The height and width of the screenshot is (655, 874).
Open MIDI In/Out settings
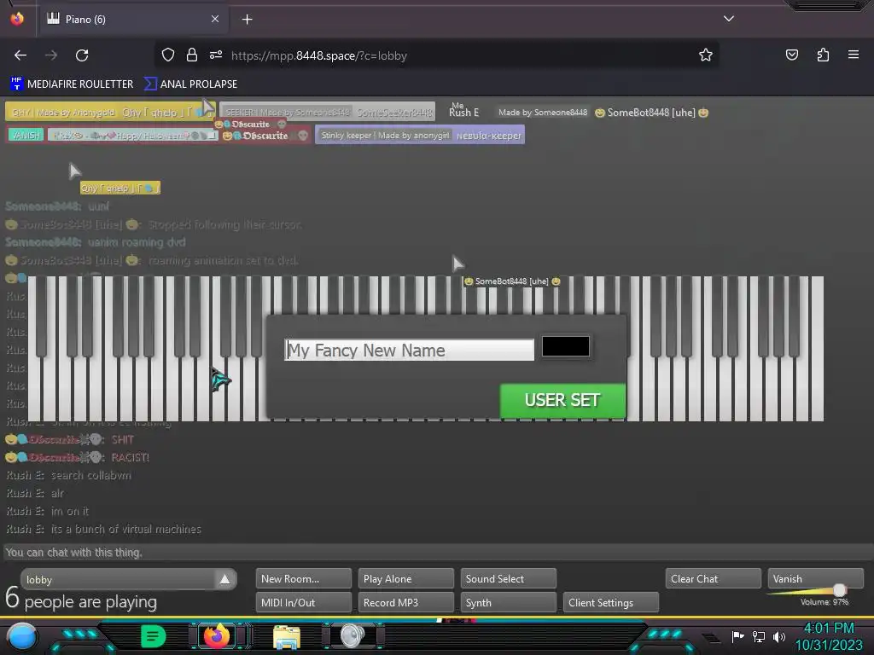click(x=303, y=603)
